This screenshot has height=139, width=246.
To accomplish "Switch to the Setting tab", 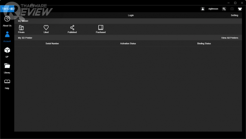I will 235,15.
